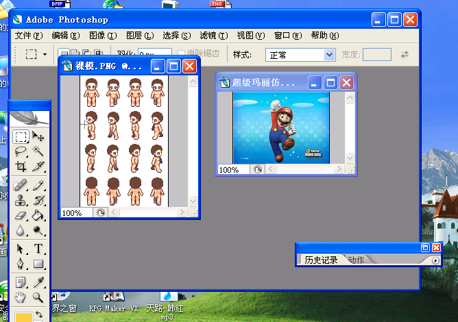Select the Type tool

click(38, 249)
